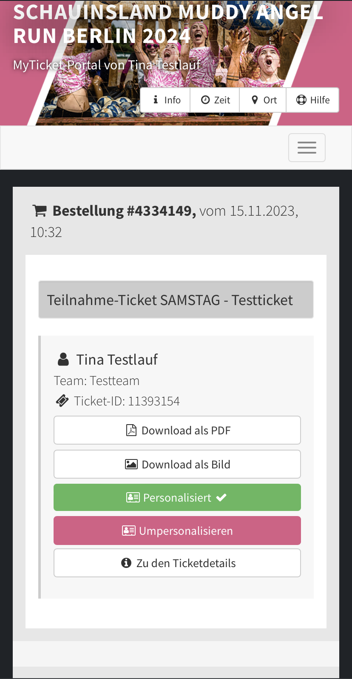Expand the hamburger navigation menu

pyautogui.click(x=307, y=148)
